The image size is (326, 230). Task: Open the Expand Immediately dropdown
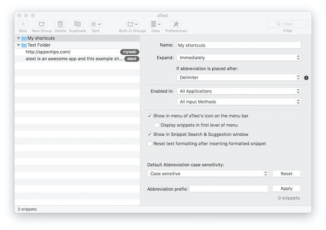point(239,57)
